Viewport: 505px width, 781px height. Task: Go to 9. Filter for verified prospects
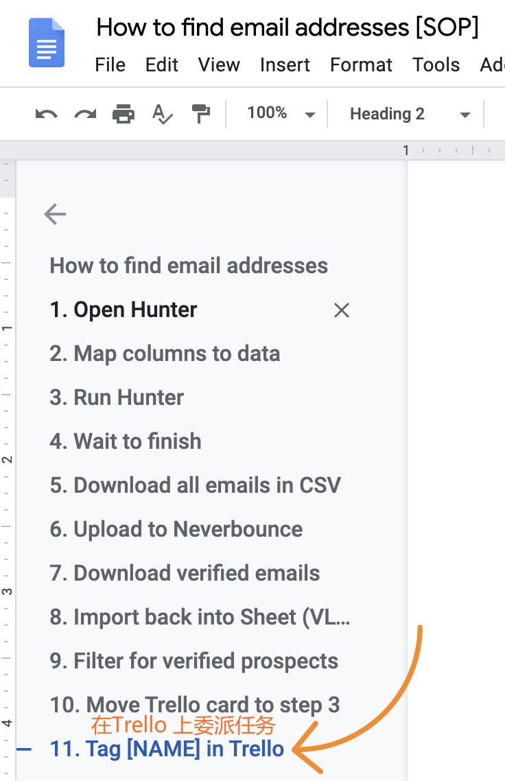tap(193, 661)
